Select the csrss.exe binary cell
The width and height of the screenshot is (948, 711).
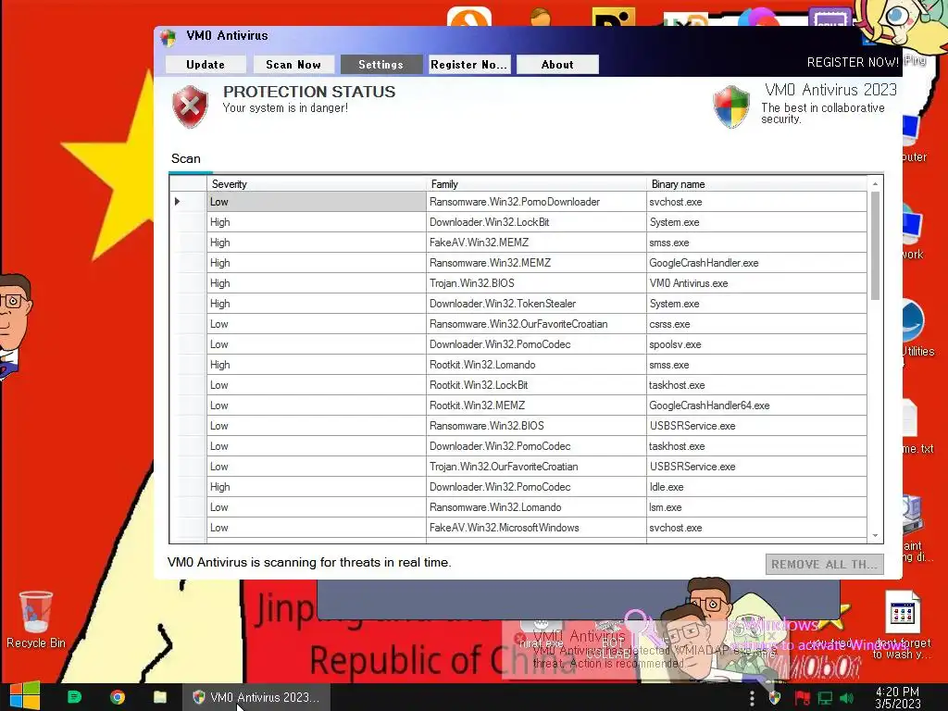tap(756, 324)
